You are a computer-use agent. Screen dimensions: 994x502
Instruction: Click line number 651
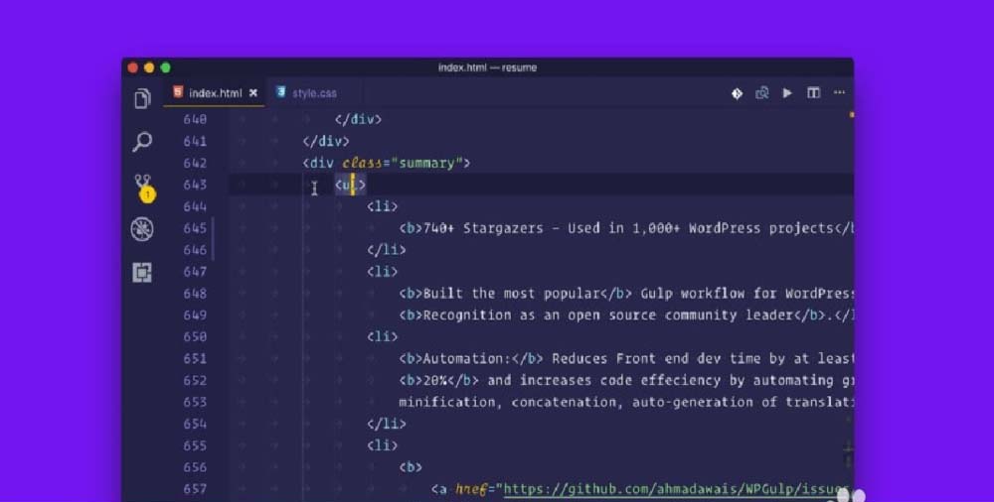coord(195,359)
